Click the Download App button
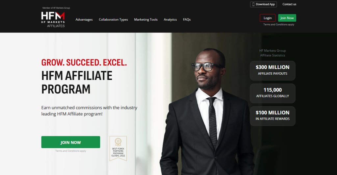 point(263,4)
